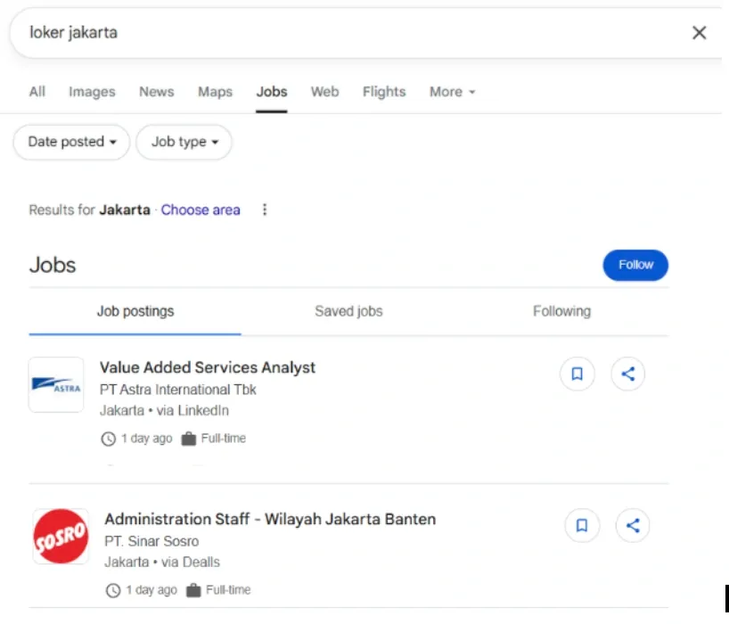
Task: Click 'PT. Sinar Sosro' text
Action: click(152, 541)
